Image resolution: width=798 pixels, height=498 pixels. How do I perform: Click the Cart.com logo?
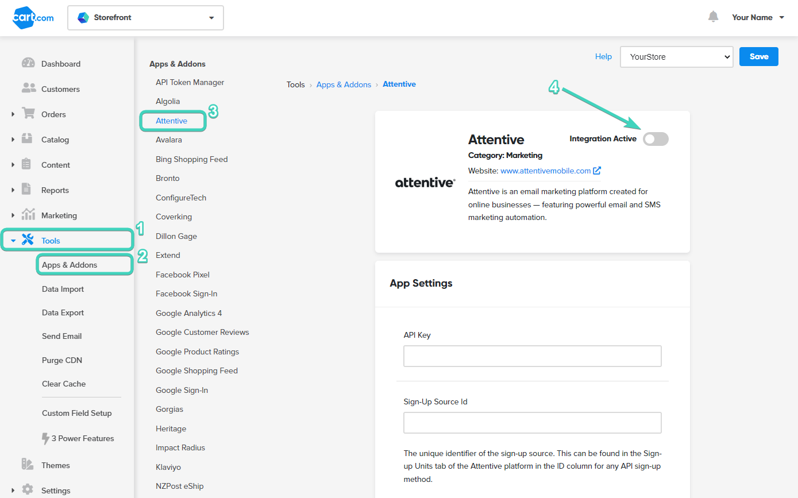[33, 18]
